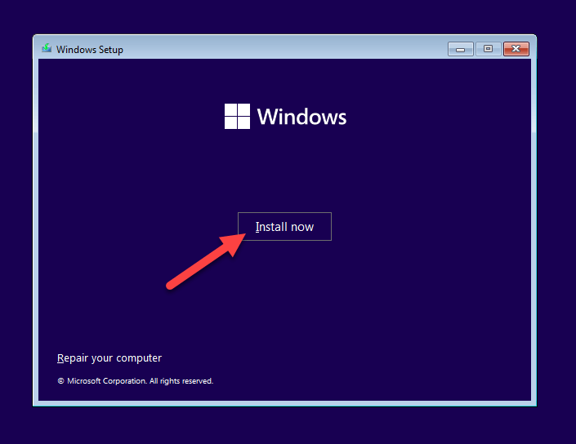Maximize the Windows Setup window

click(x=488, y=49)
